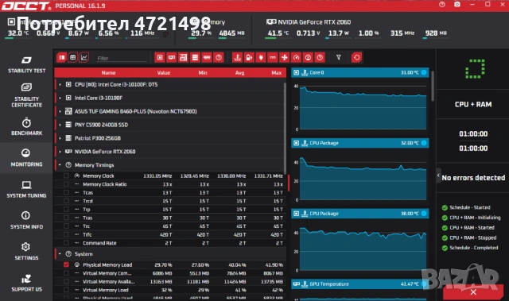Open System Tuning section
The width and height of the screenshot is (509, 301).
click(26, 189)
